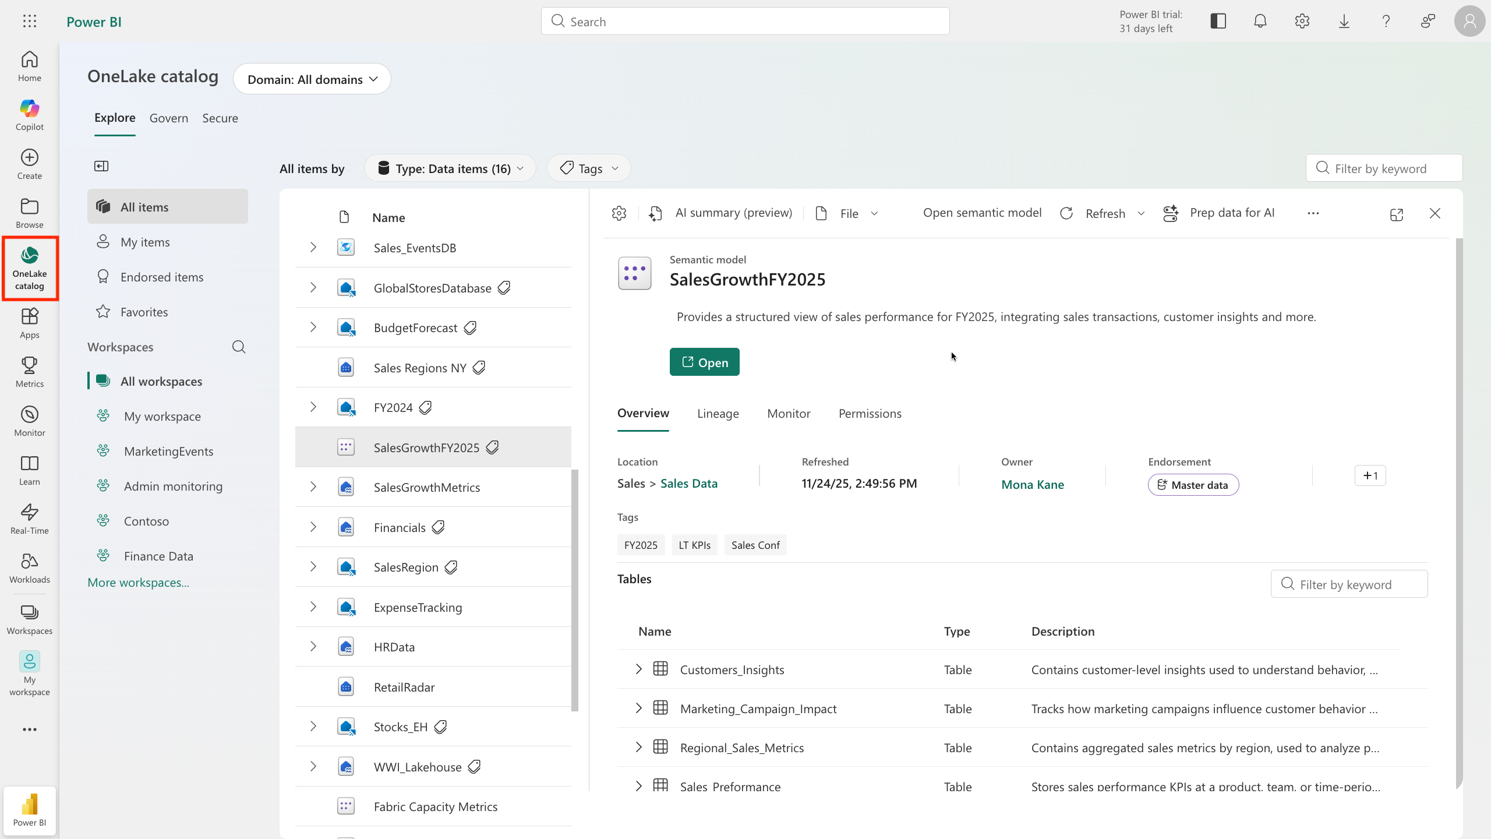Screen dimensions: 1491x839
Task: Open the Real-Time hub icon
Action: pyautogui.click(x=29, y=519)
